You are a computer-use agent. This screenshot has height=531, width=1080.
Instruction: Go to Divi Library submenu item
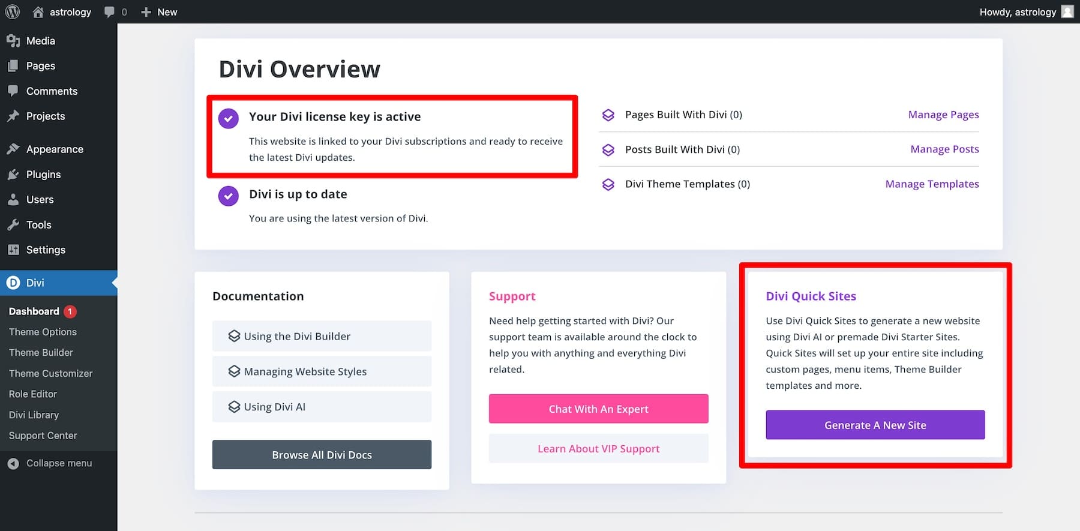tap(34, 415)
